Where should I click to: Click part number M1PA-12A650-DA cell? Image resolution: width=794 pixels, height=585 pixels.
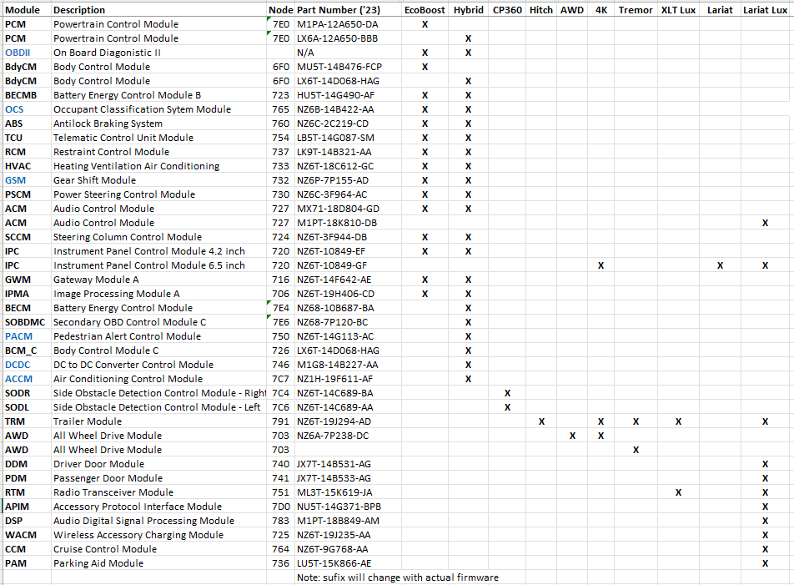(337, 24)
